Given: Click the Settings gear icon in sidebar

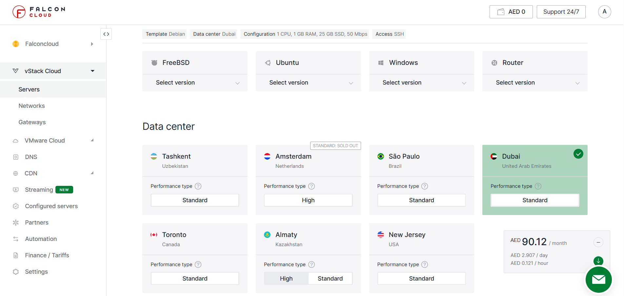Looking at the screenshot, I should (16, 272).
